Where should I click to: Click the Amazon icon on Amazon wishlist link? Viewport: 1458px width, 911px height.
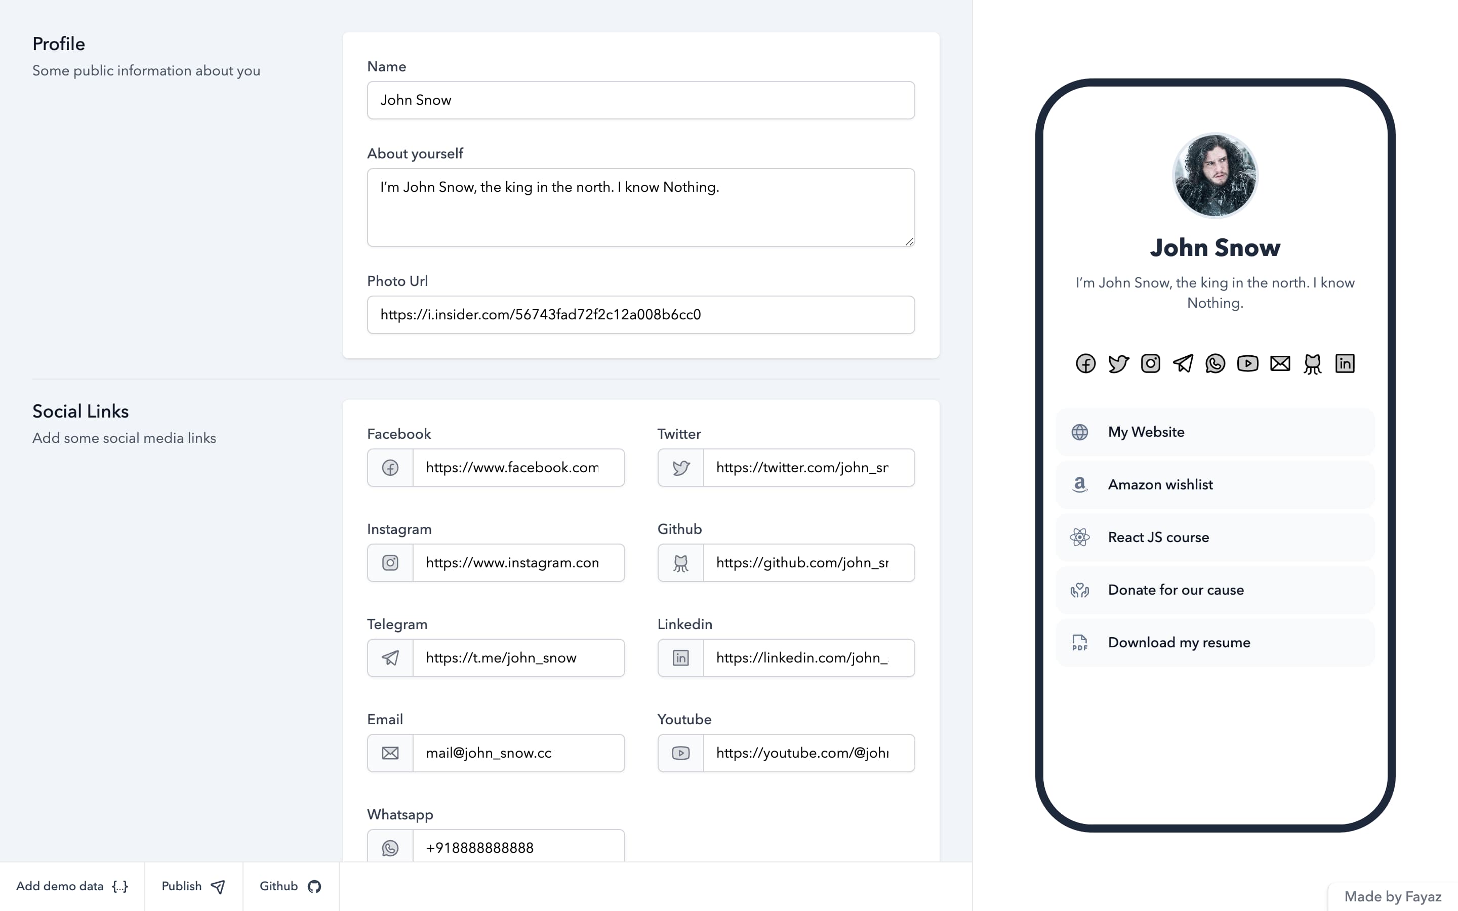[x=1080, y=484]
